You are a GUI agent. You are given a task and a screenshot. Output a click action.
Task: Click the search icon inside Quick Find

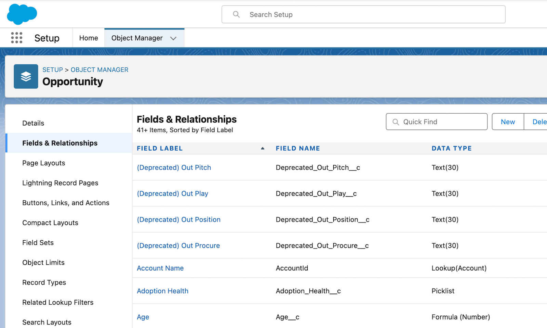click(x=396, y=122)
